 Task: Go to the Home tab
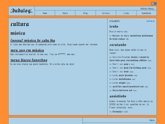point(45,13)
